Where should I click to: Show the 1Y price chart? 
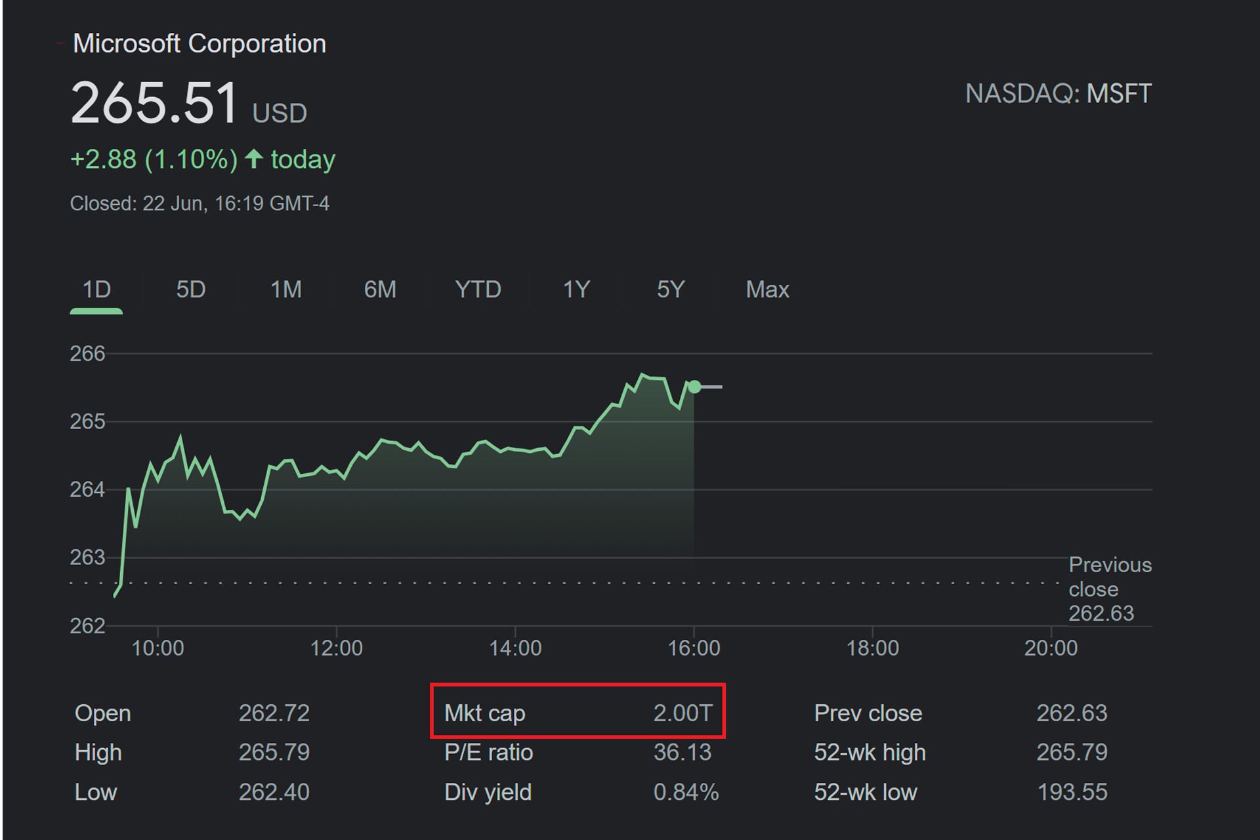point(576,289)
